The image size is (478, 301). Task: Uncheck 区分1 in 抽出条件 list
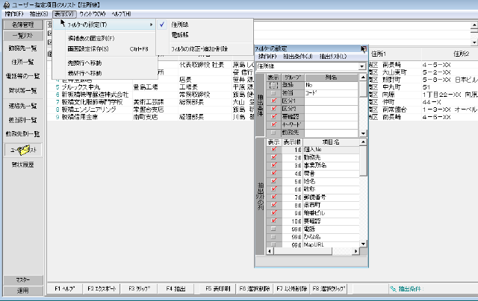273,101
